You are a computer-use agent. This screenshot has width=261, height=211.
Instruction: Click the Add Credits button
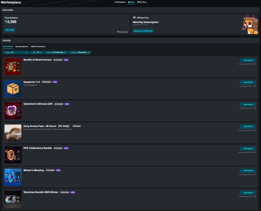10,30
